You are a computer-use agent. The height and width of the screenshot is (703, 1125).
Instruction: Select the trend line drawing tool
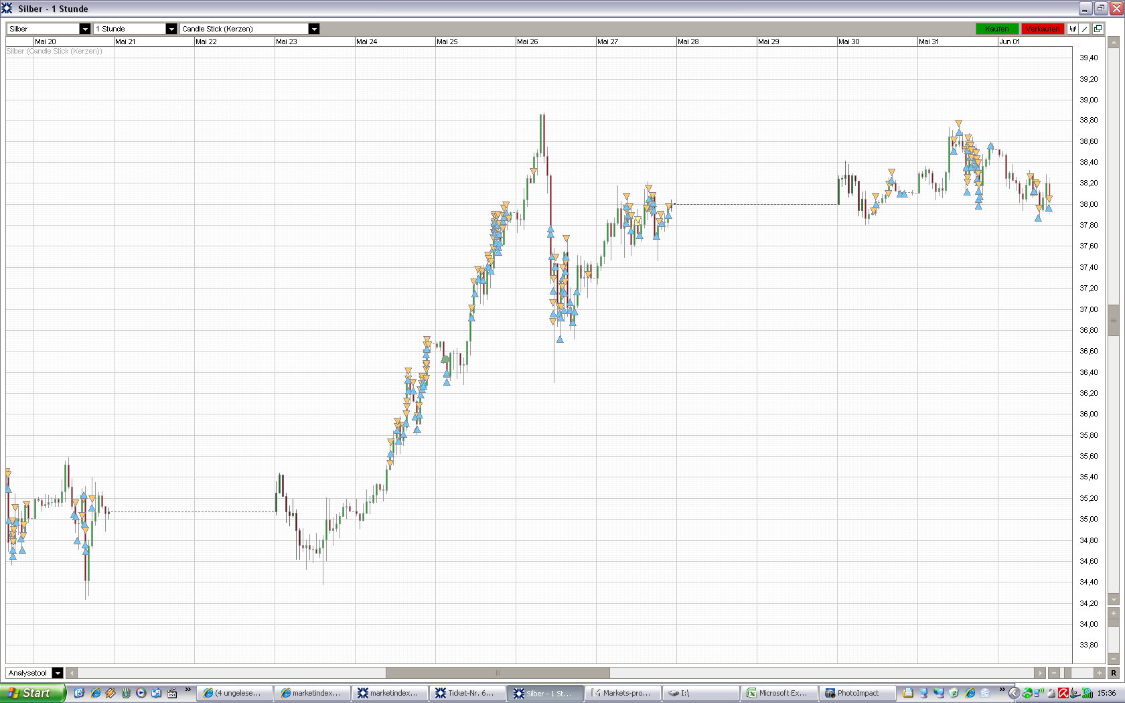coord(1085,29)
